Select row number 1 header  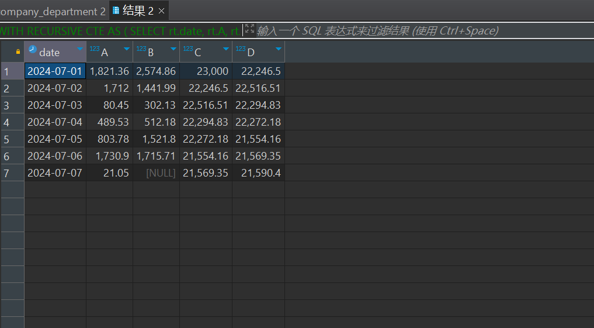click(12, 71)
